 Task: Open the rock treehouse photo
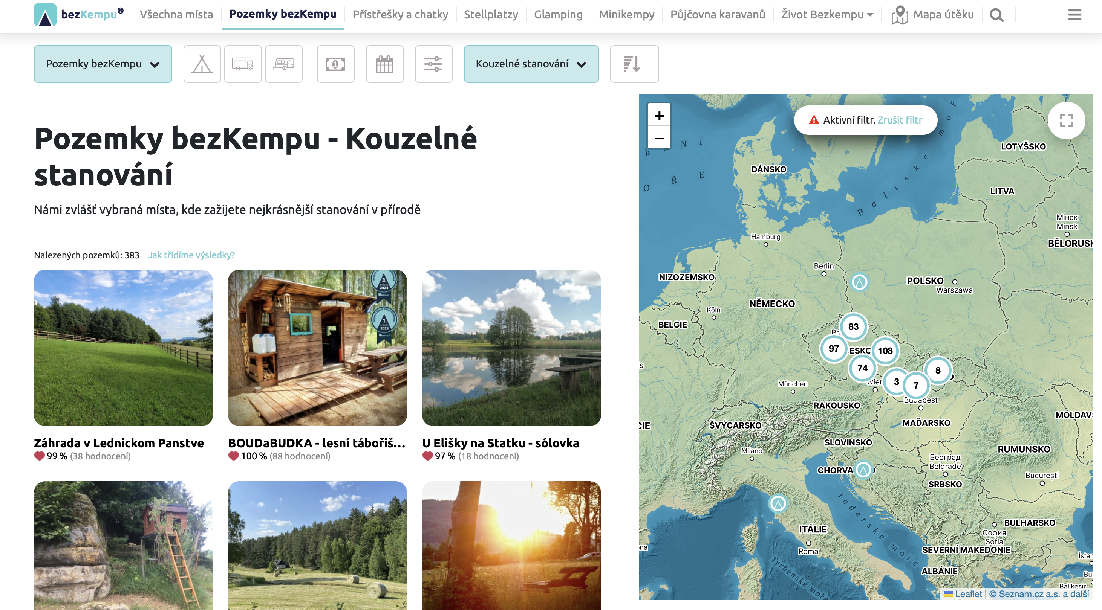[123, 546]
